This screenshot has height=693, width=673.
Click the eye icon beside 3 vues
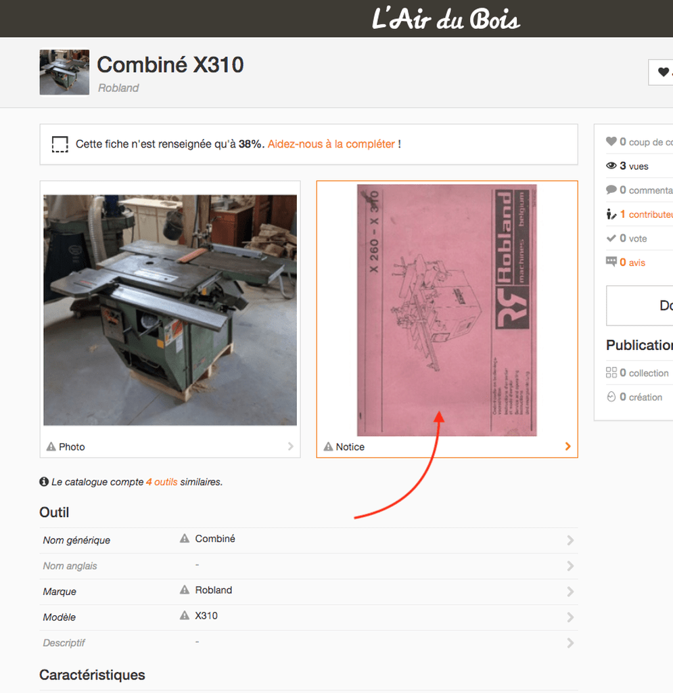tap(611, 166)
